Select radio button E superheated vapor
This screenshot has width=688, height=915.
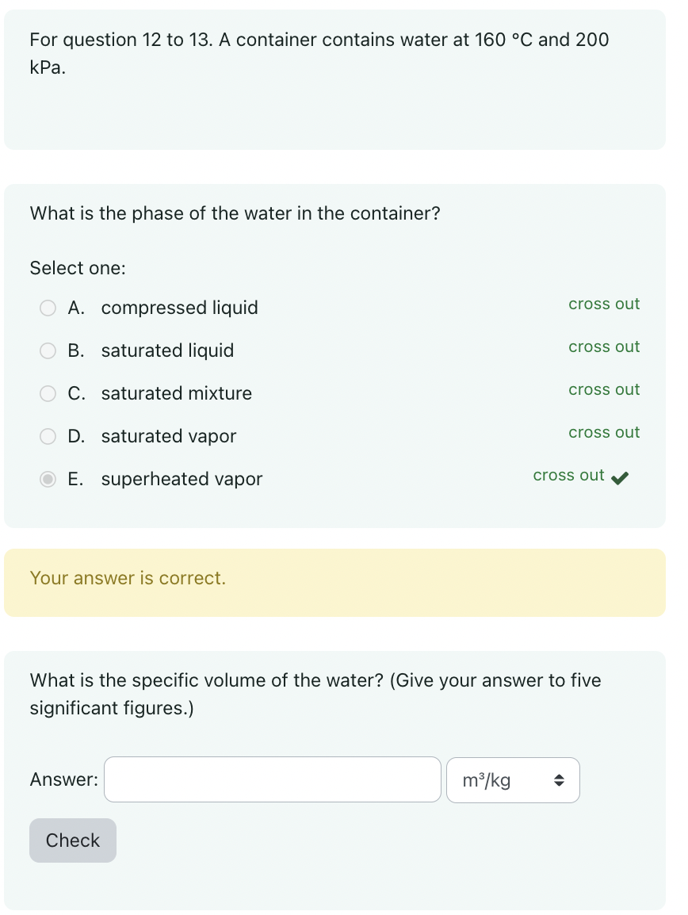48,479
